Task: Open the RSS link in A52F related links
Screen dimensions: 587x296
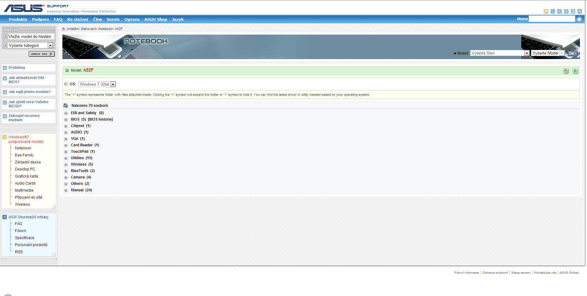Action: (x=19, y=252)
